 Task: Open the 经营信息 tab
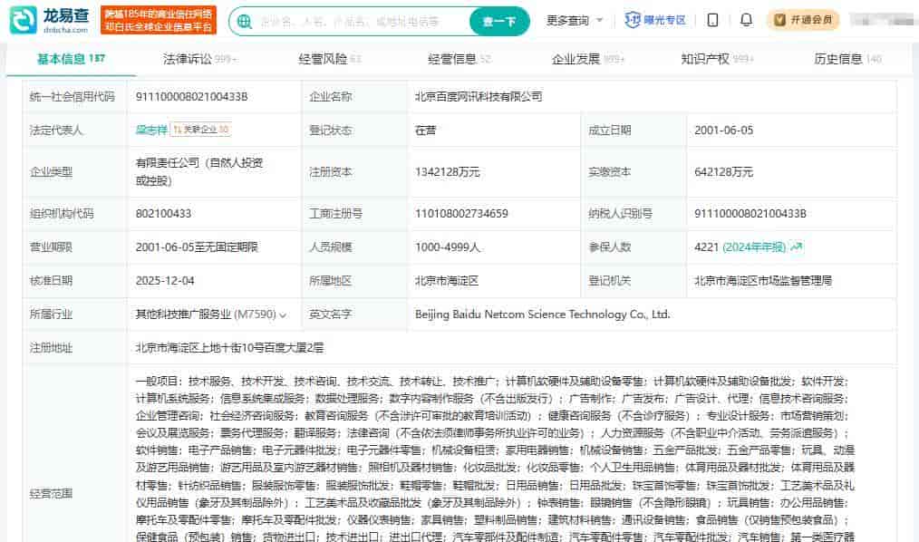tap(459, 59)
